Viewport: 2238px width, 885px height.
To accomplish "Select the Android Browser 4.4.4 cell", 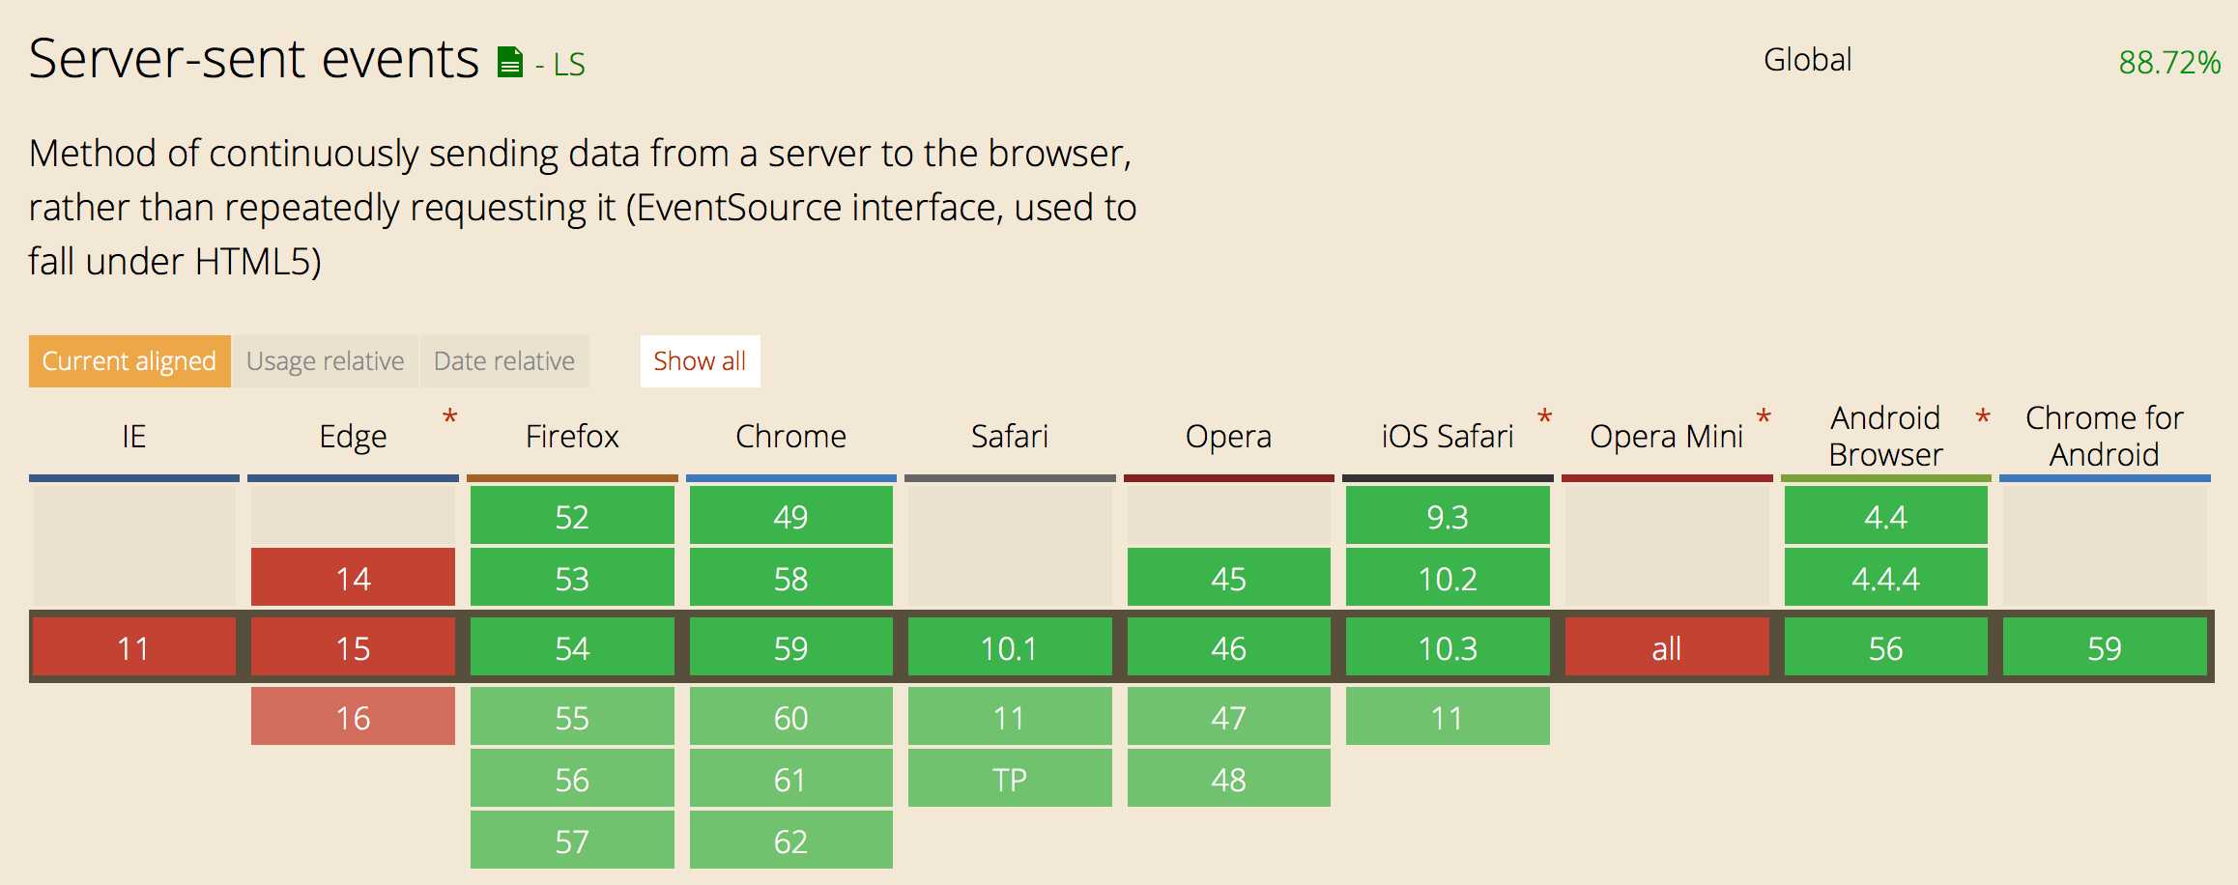I will (x=1885, y=578).
